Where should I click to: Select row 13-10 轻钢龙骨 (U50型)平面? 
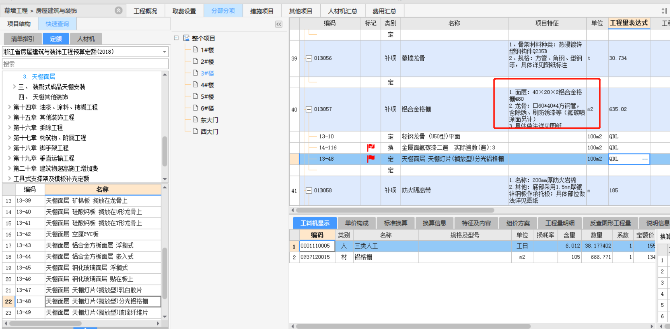pos(431,136)
